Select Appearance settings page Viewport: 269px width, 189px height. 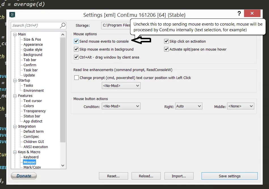33,45
